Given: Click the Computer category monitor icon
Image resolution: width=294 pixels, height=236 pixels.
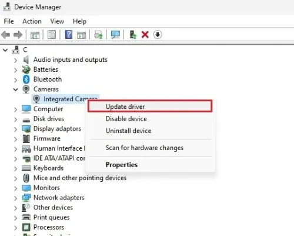Looking at the screenshot, I should click(x=26, y=109).
